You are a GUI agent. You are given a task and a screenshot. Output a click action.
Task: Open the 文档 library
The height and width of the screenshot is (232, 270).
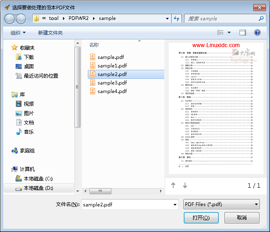point(29,122)
